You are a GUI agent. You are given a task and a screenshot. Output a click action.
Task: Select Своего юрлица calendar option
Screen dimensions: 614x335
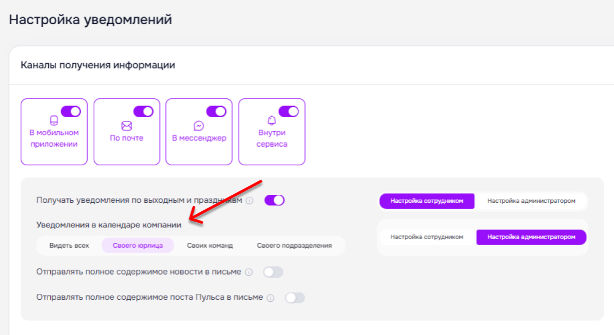pyautogui.click(x=138, y=246)
